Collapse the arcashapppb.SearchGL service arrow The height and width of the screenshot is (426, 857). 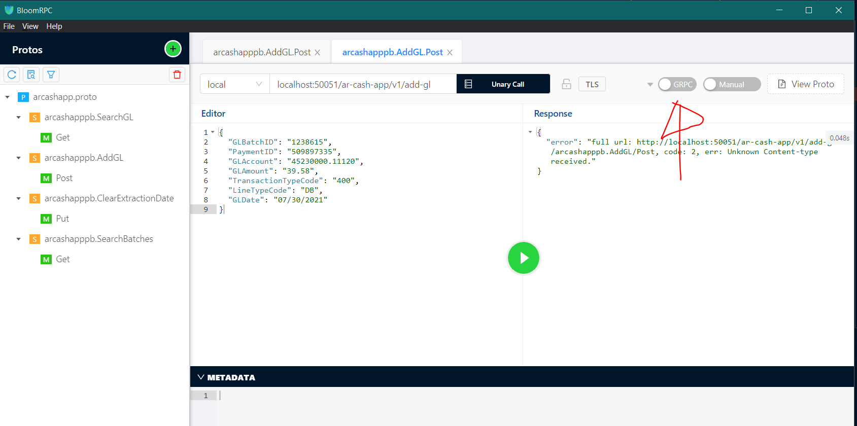(x=18, y=117)
